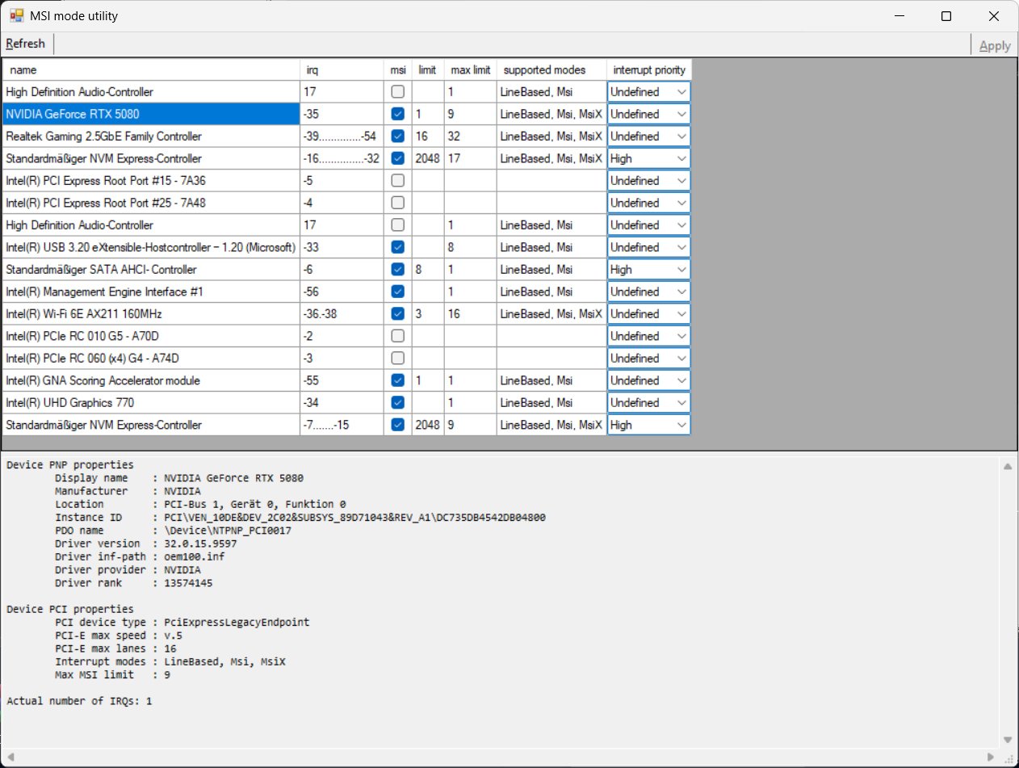Click the limit column header

428,69
